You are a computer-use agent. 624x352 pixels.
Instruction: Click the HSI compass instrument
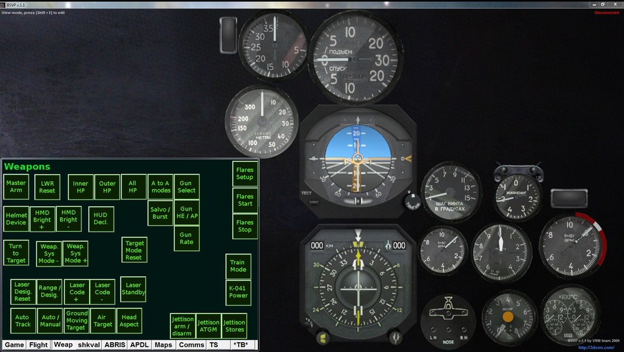pyautogui.click(x=358, y=285)
